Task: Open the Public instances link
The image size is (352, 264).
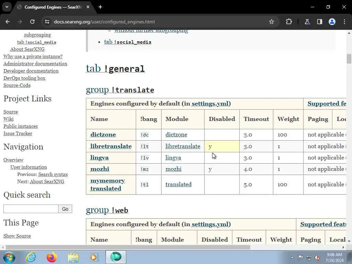Action: pos(21,126)
